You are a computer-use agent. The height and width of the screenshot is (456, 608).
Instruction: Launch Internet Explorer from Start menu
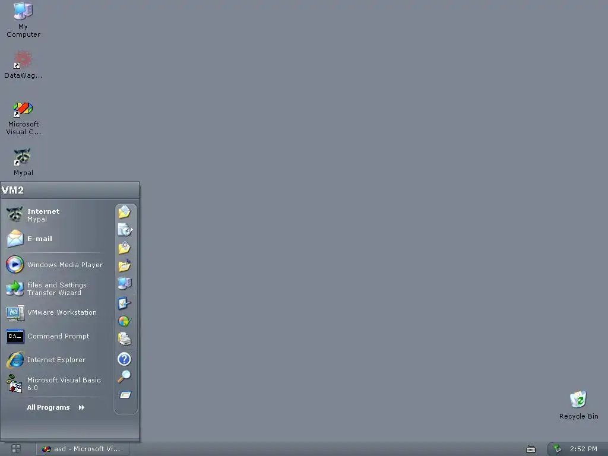tap(54, 360)
